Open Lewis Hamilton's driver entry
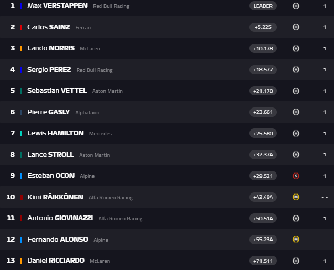334x270 pixels. coord(55,133)
